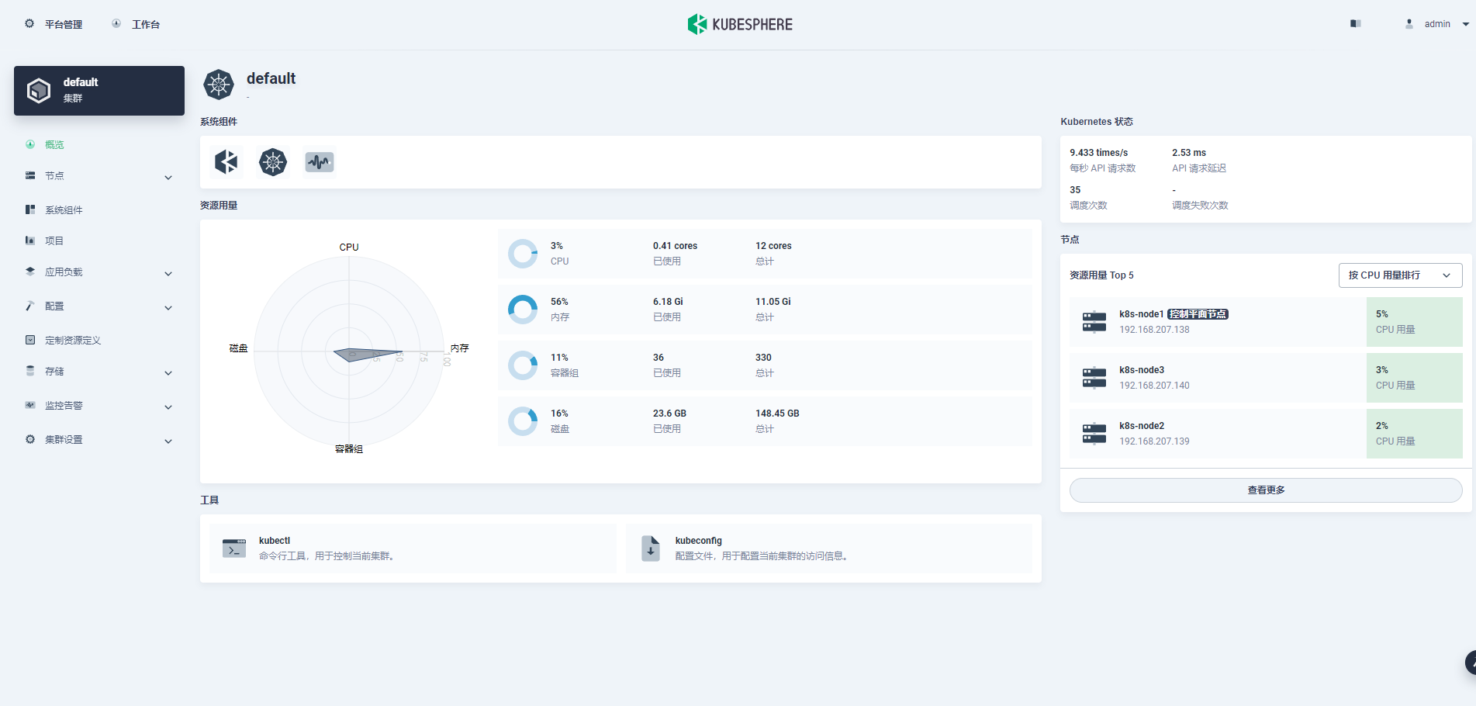Open the k8s-node3 node name
This screenshot has height=706, width=1476.
1142,370
